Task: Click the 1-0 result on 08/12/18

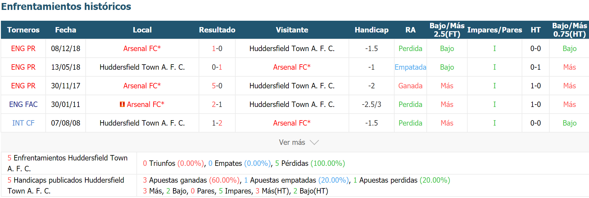Action: (x=217, y=48)
